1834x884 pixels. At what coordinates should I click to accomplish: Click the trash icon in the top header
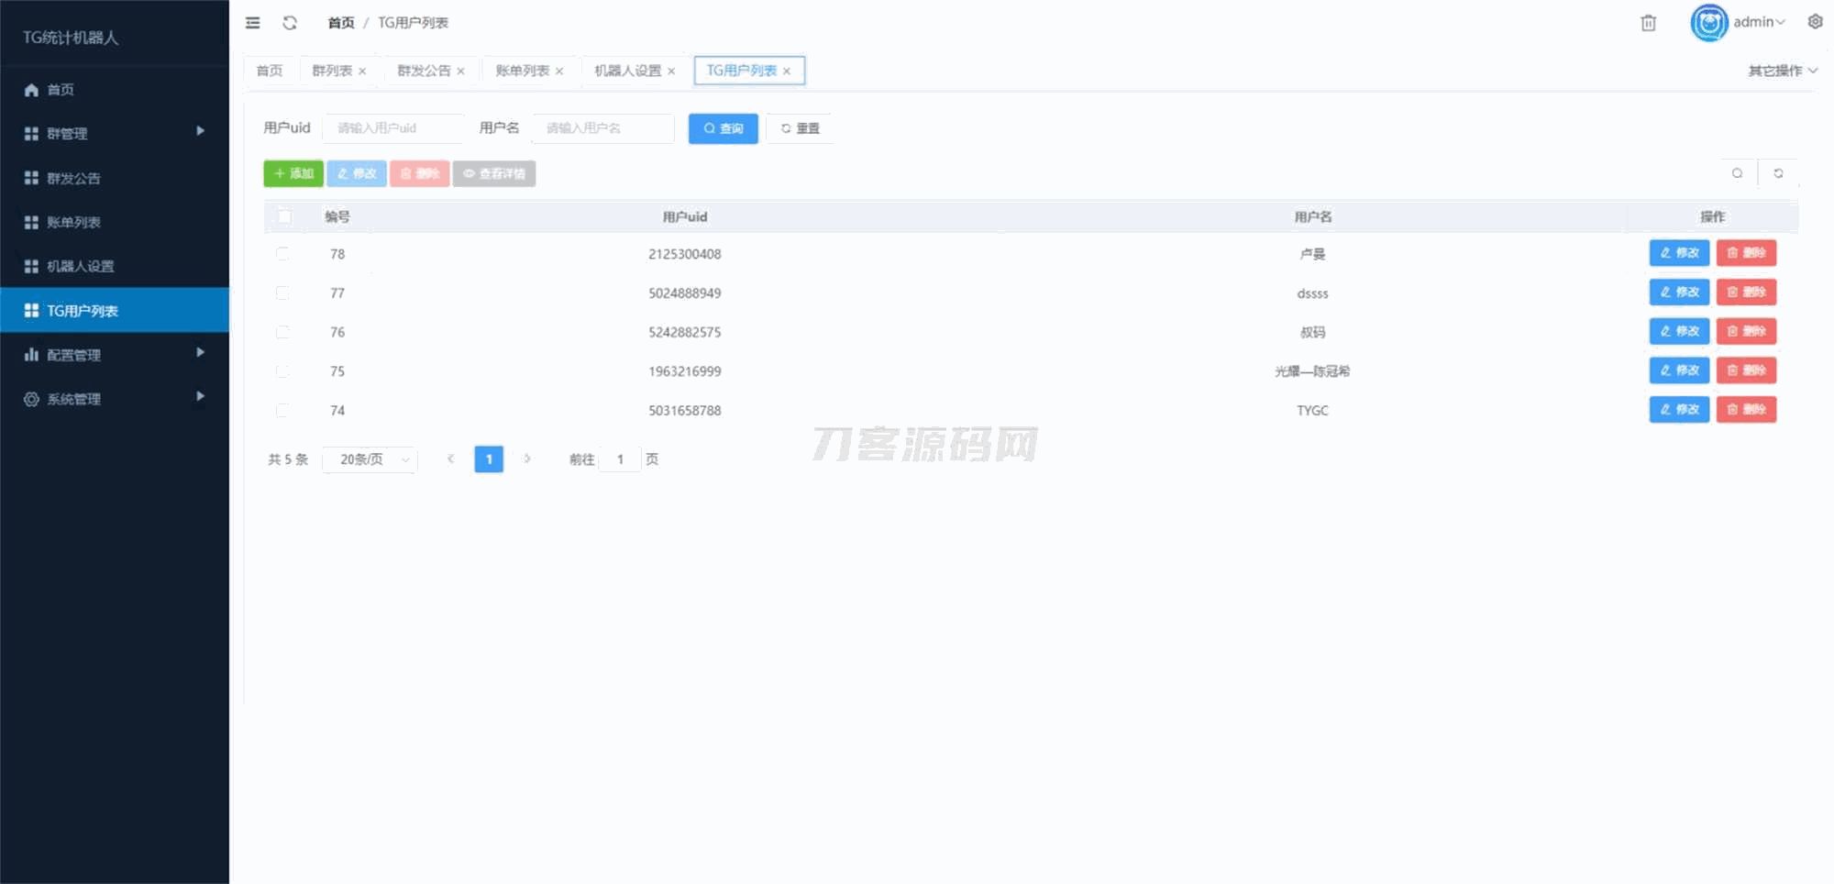[x=1648, y=23]
